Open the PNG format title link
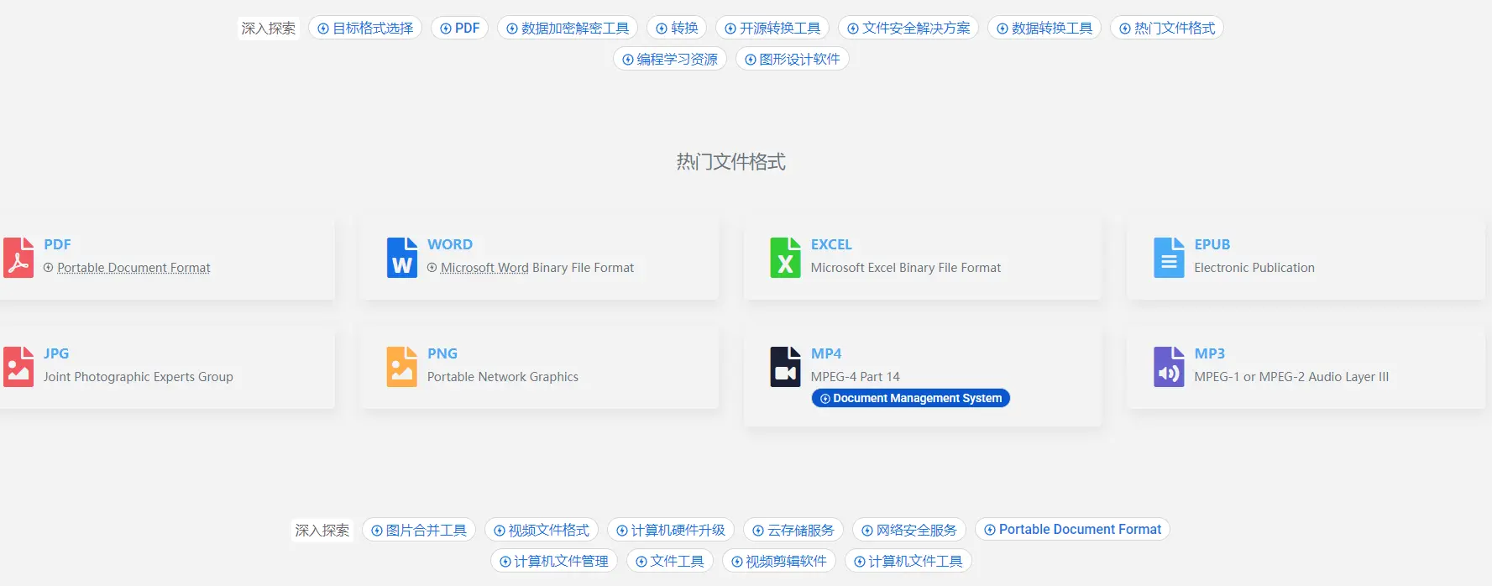1492x586 pixels. pos(442,353)
